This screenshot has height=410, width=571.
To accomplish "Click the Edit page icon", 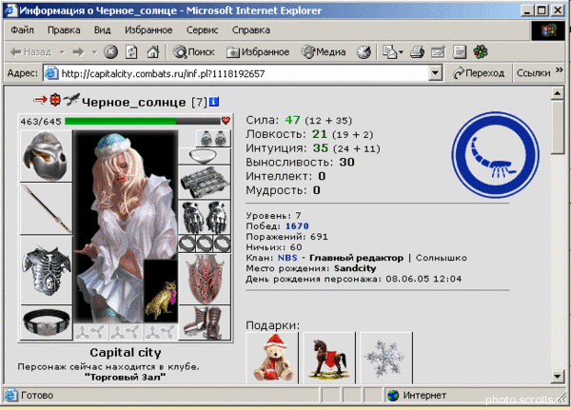I will (x=438, y=52).
